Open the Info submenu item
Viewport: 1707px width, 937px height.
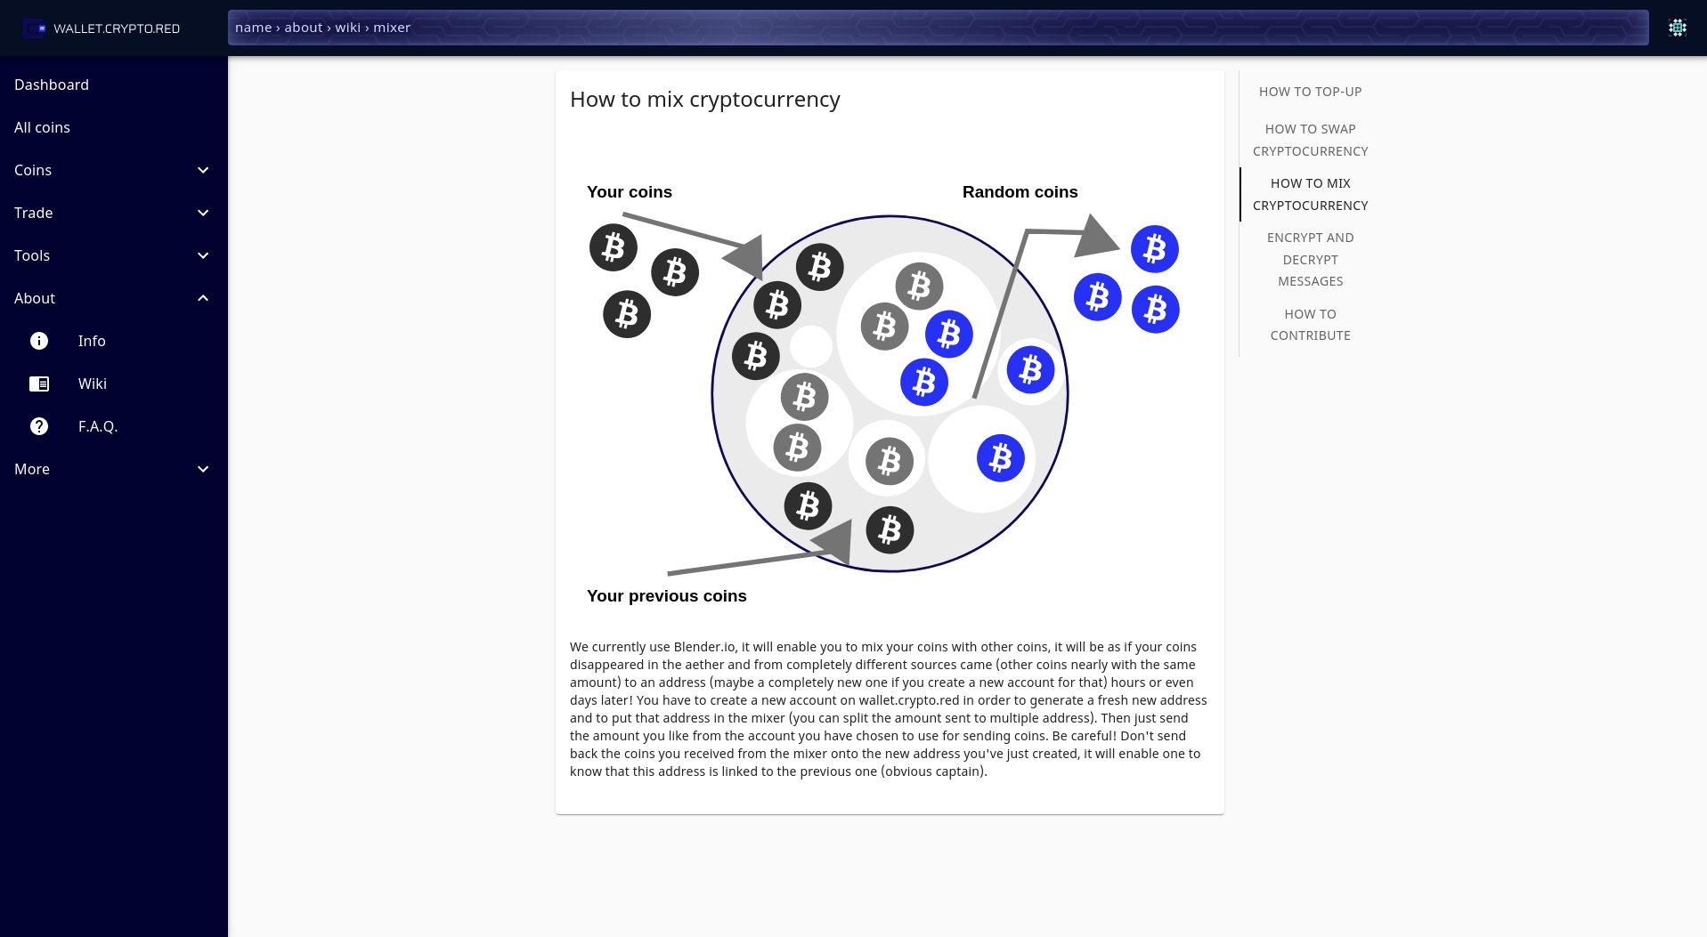(114, 341)
